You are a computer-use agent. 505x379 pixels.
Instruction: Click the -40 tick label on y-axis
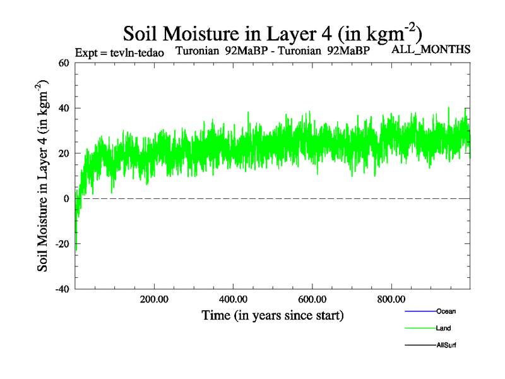coord(61,289)
